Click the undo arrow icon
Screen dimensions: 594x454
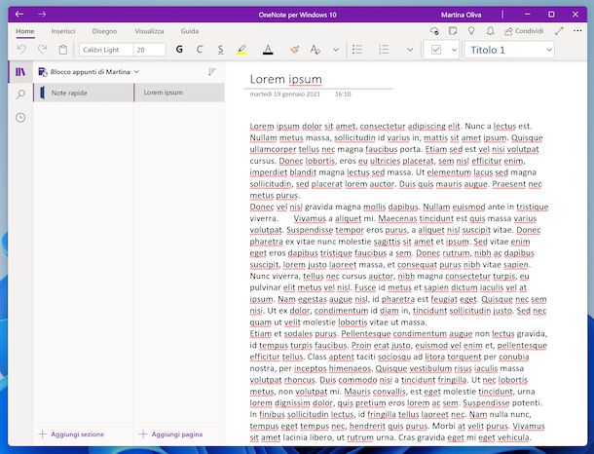coord(20,50)
